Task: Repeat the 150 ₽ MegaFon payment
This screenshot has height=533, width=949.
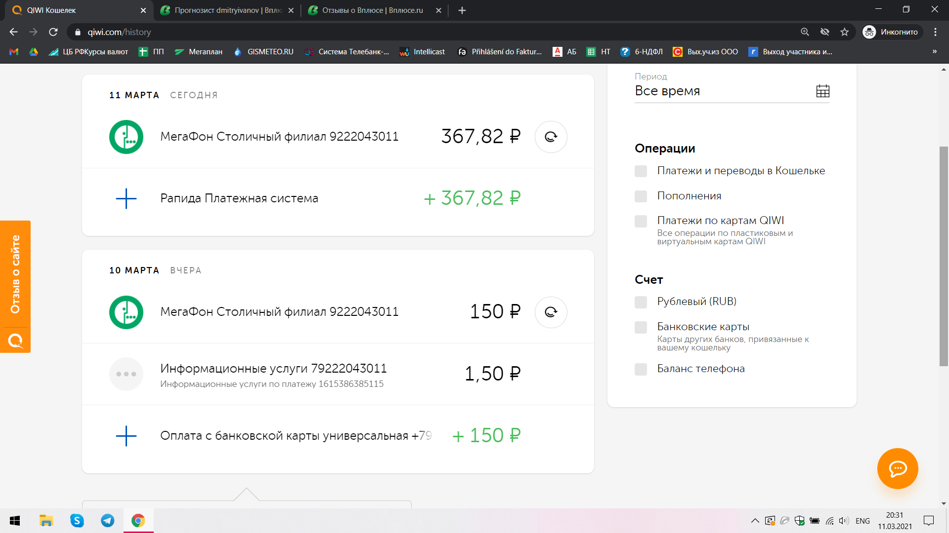Action: point(551,312)
